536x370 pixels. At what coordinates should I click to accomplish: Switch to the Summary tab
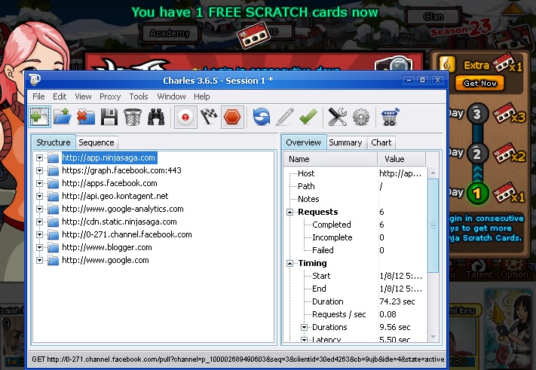pyautogui.click(x=345, y=142)
